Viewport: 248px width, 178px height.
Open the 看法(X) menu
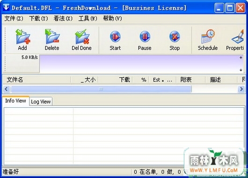coord(63,19)
